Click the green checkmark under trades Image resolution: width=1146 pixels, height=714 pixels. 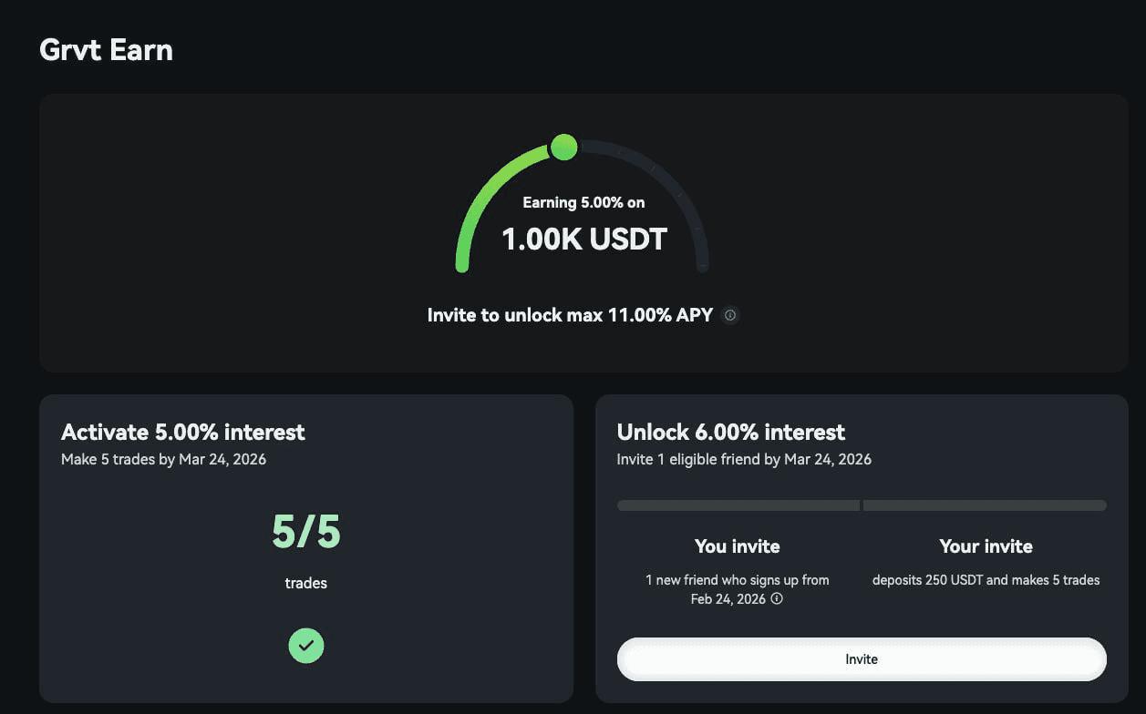click(x=306, y=646)
